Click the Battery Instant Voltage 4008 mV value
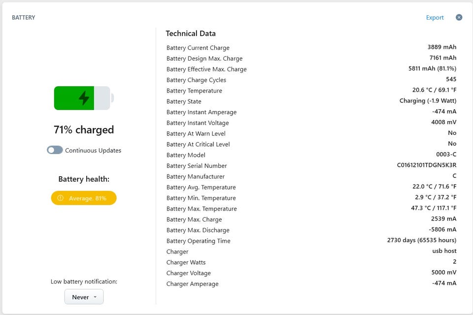Screen dimensions: 473x315 coord(443,123)
